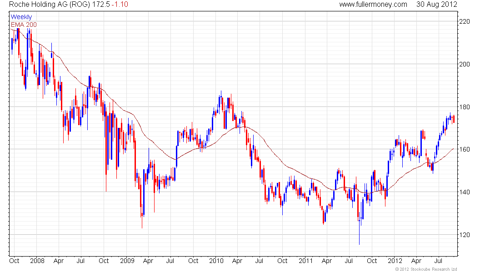Click the 140 price axis label

[464, 192]
